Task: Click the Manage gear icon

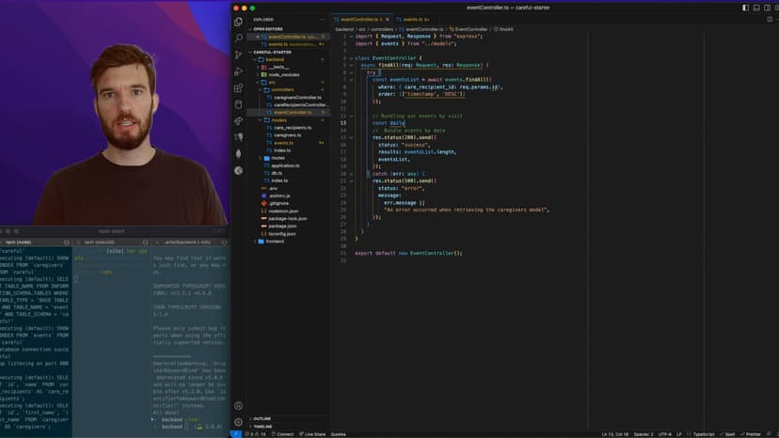Action: pos(239,422)
